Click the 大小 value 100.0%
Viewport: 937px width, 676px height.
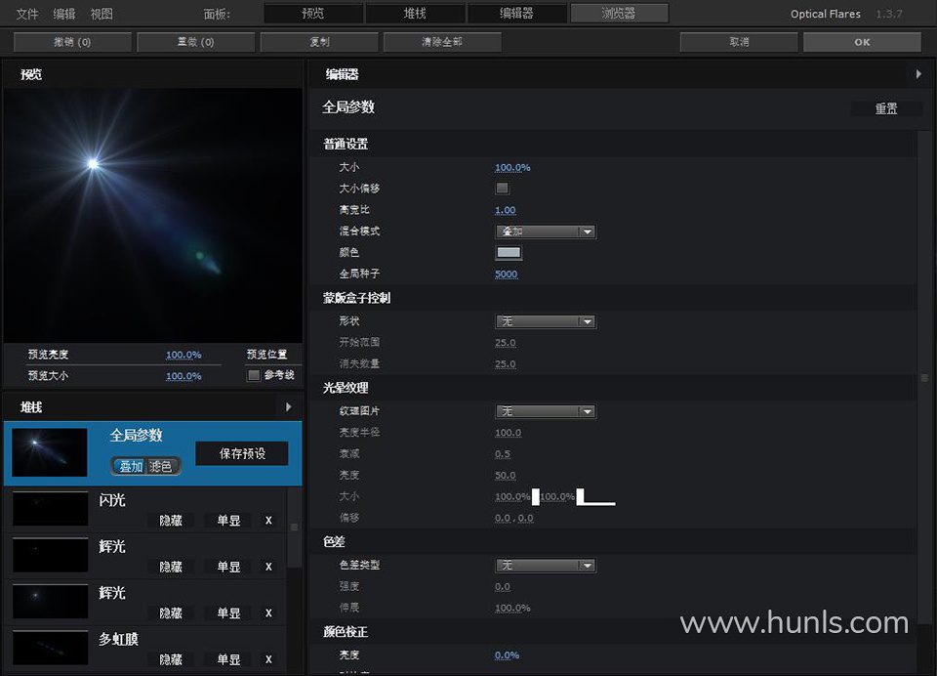coord(512,167)
